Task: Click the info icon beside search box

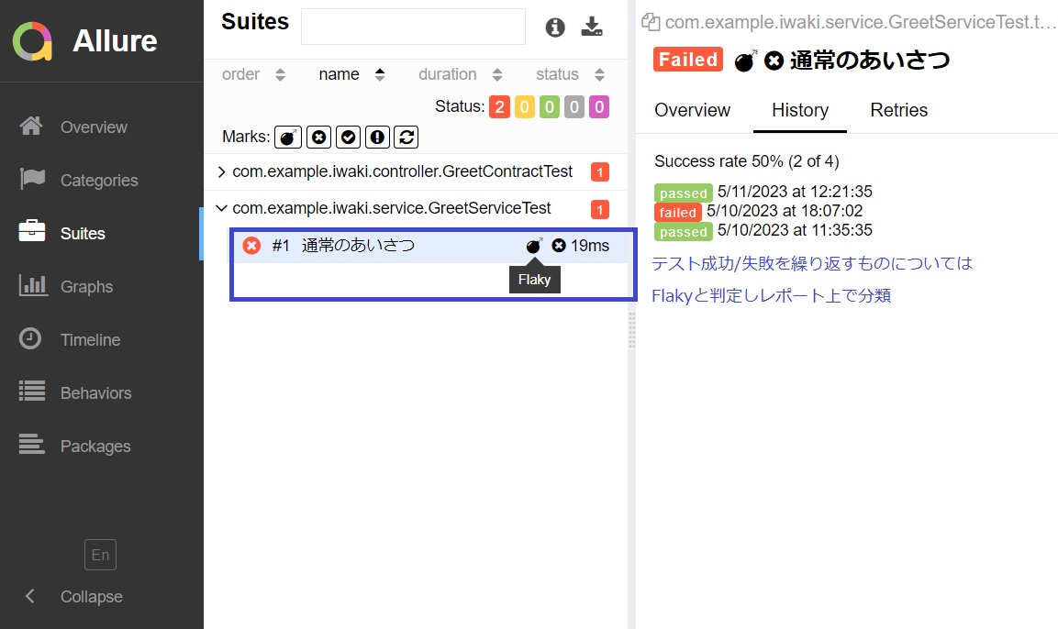Action: [x=555, y=28]
